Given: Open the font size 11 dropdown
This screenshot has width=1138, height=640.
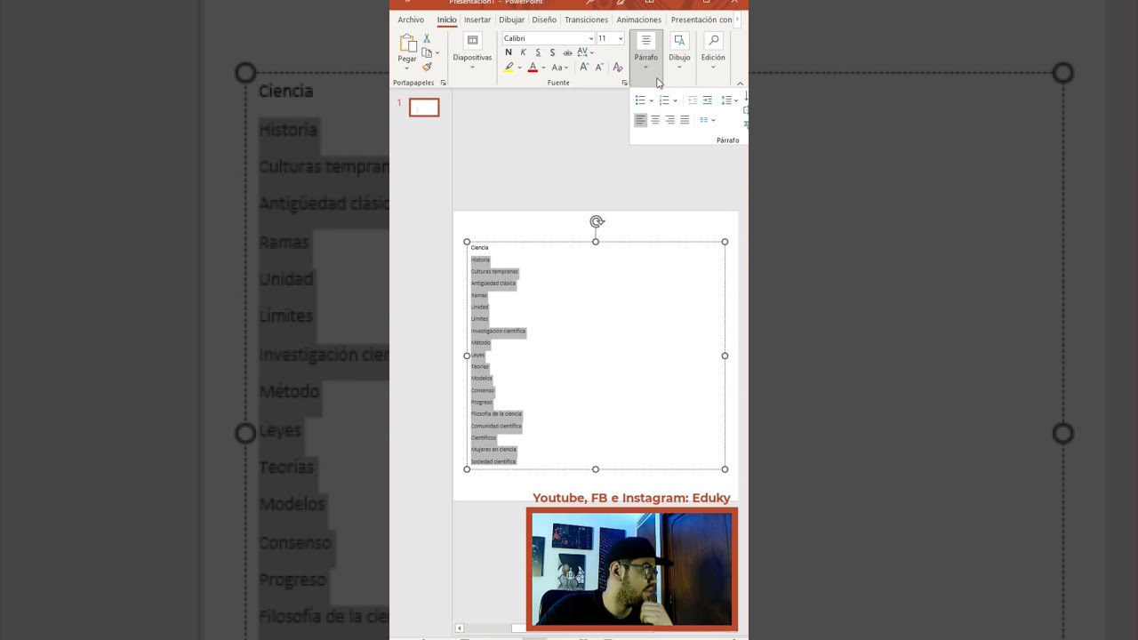Looking at the screenshot, I should tap(621, 38).
